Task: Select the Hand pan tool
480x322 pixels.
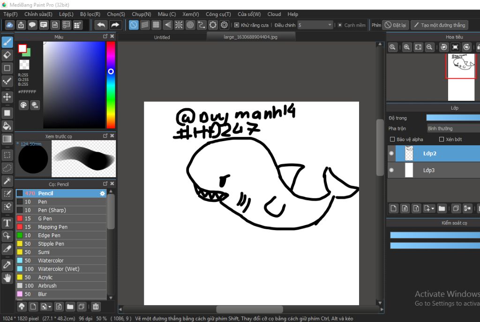Action: pyautogui.click(x=7, y=278)
